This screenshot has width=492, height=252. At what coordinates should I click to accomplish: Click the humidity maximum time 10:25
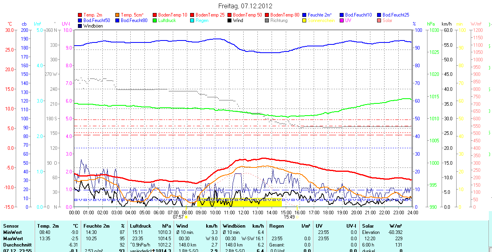point(91,239)
